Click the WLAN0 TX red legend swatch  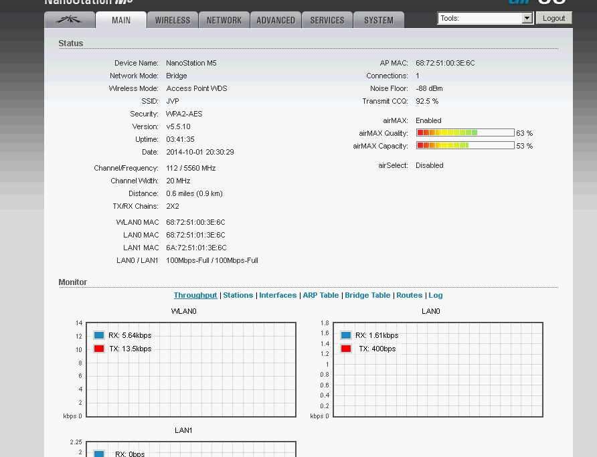pos(99,349)
